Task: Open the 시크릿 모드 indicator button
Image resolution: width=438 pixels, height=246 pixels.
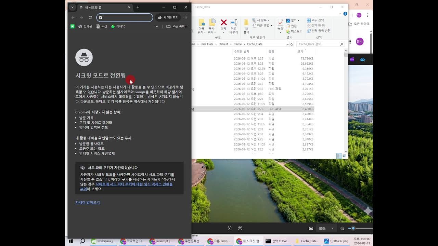Action: tap(168, 17)
